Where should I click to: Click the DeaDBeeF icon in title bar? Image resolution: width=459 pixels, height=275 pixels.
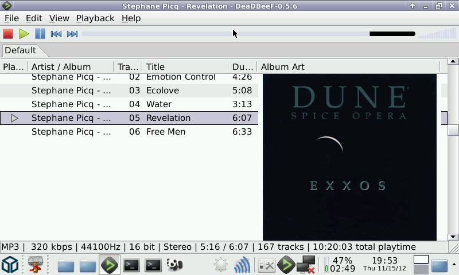[x=6, y=6]
